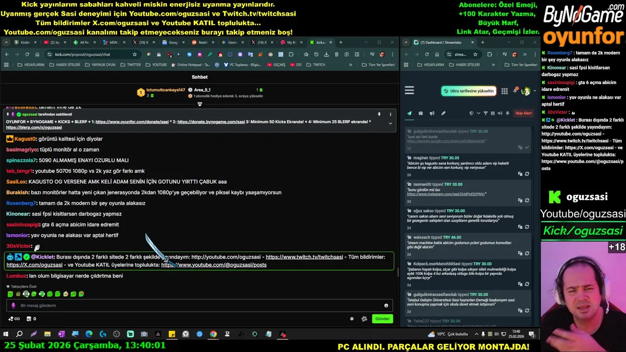
Task: Focus the Bir mesaj gönderin input
Action: click(200, 306)
